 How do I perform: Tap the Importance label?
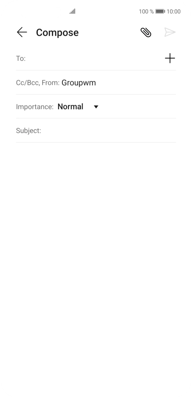(35, 107)
